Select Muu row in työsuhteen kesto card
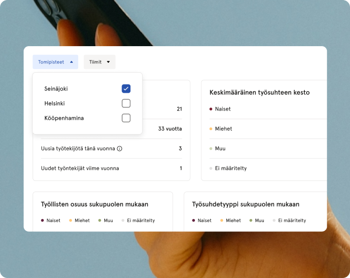The height and width of the screenshot is (278, 350). [x=220, y=148]
